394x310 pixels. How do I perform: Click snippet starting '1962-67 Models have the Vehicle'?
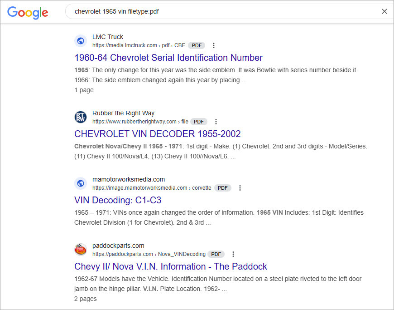coord(218,284)
